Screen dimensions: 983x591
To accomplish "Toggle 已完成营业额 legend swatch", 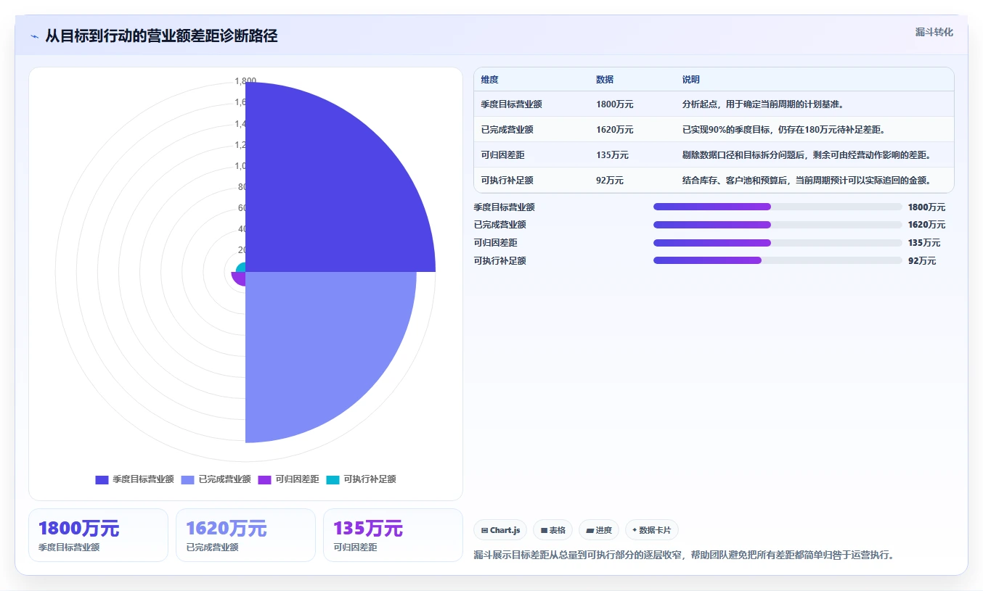I will pyautogui.click(x=187, y=479).
